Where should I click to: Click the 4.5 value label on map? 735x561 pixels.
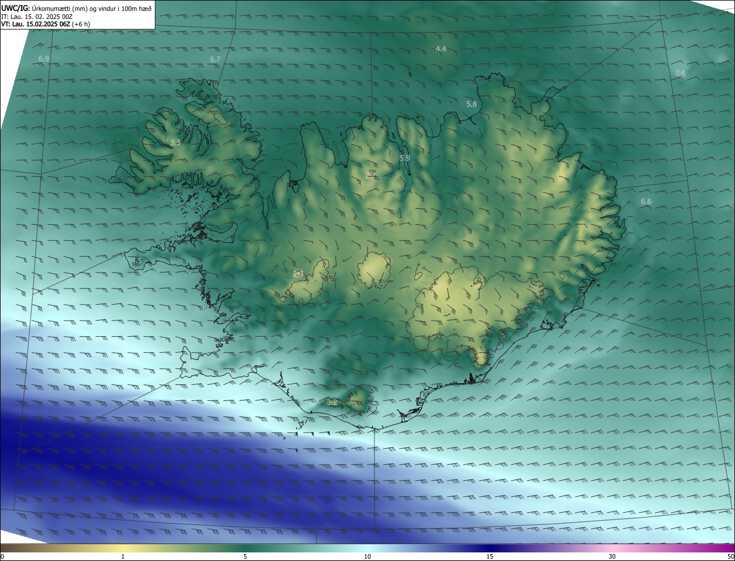click(x=137, y=260)
